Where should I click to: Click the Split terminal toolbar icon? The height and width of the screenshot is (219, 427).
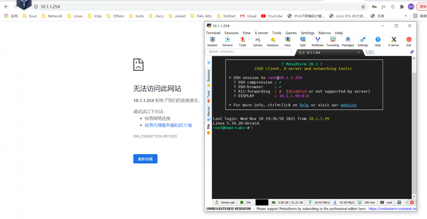click(303, 42)
